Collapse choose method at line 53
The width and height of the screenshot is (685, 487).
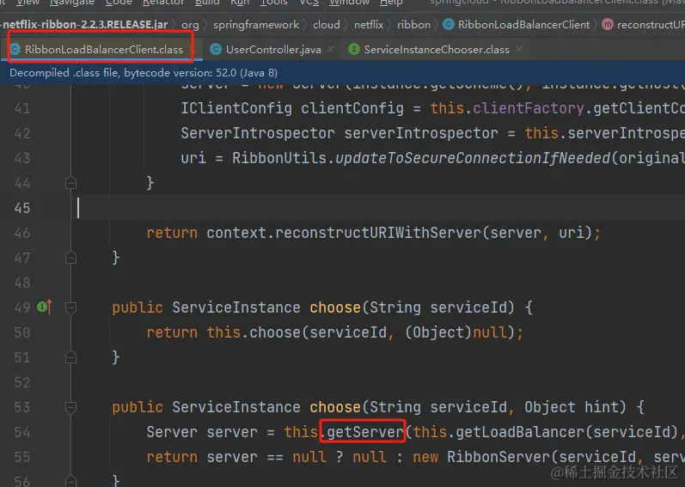pos(70,408)
